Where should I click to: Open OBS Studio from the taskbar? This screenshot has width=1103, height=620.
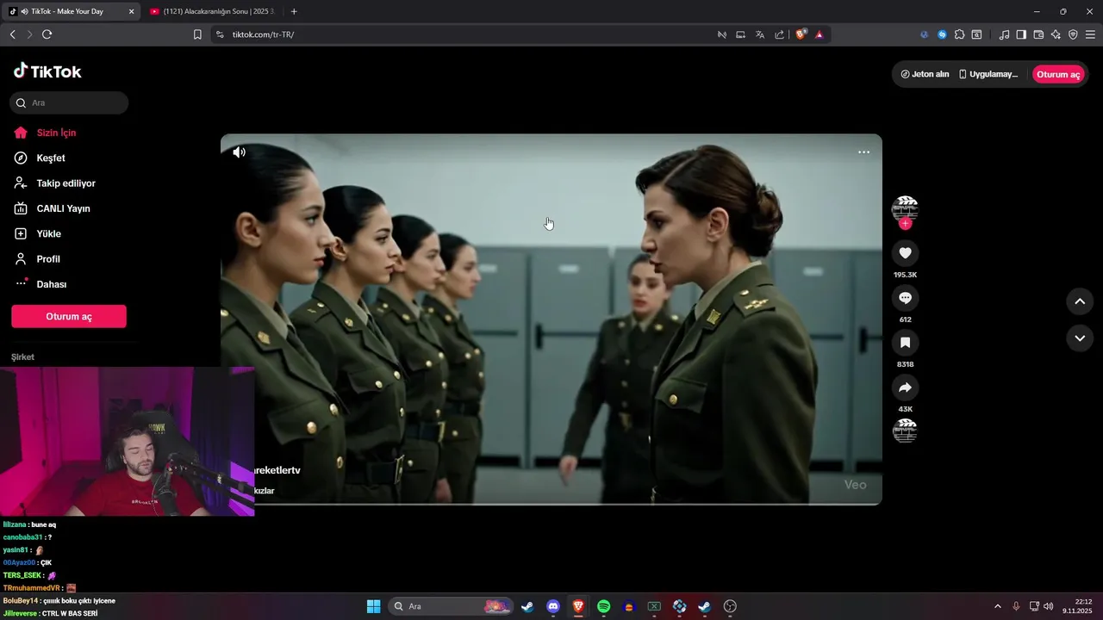[730, 606]
